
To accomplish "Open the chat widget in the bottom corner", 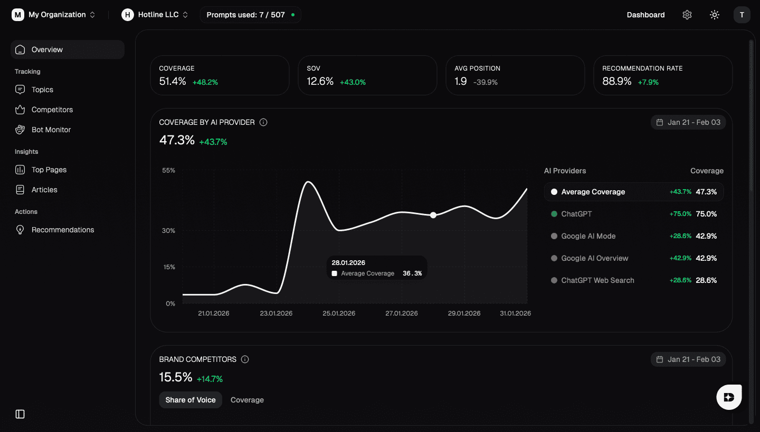I will [x=729, y=397].
